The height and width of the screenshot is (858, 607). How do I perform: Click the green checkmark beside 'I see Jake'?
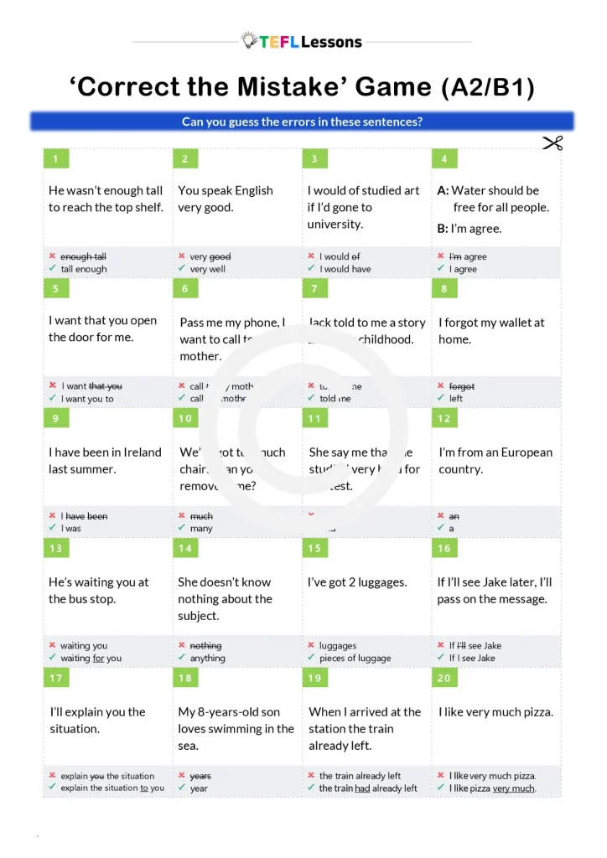click(440, 658)
